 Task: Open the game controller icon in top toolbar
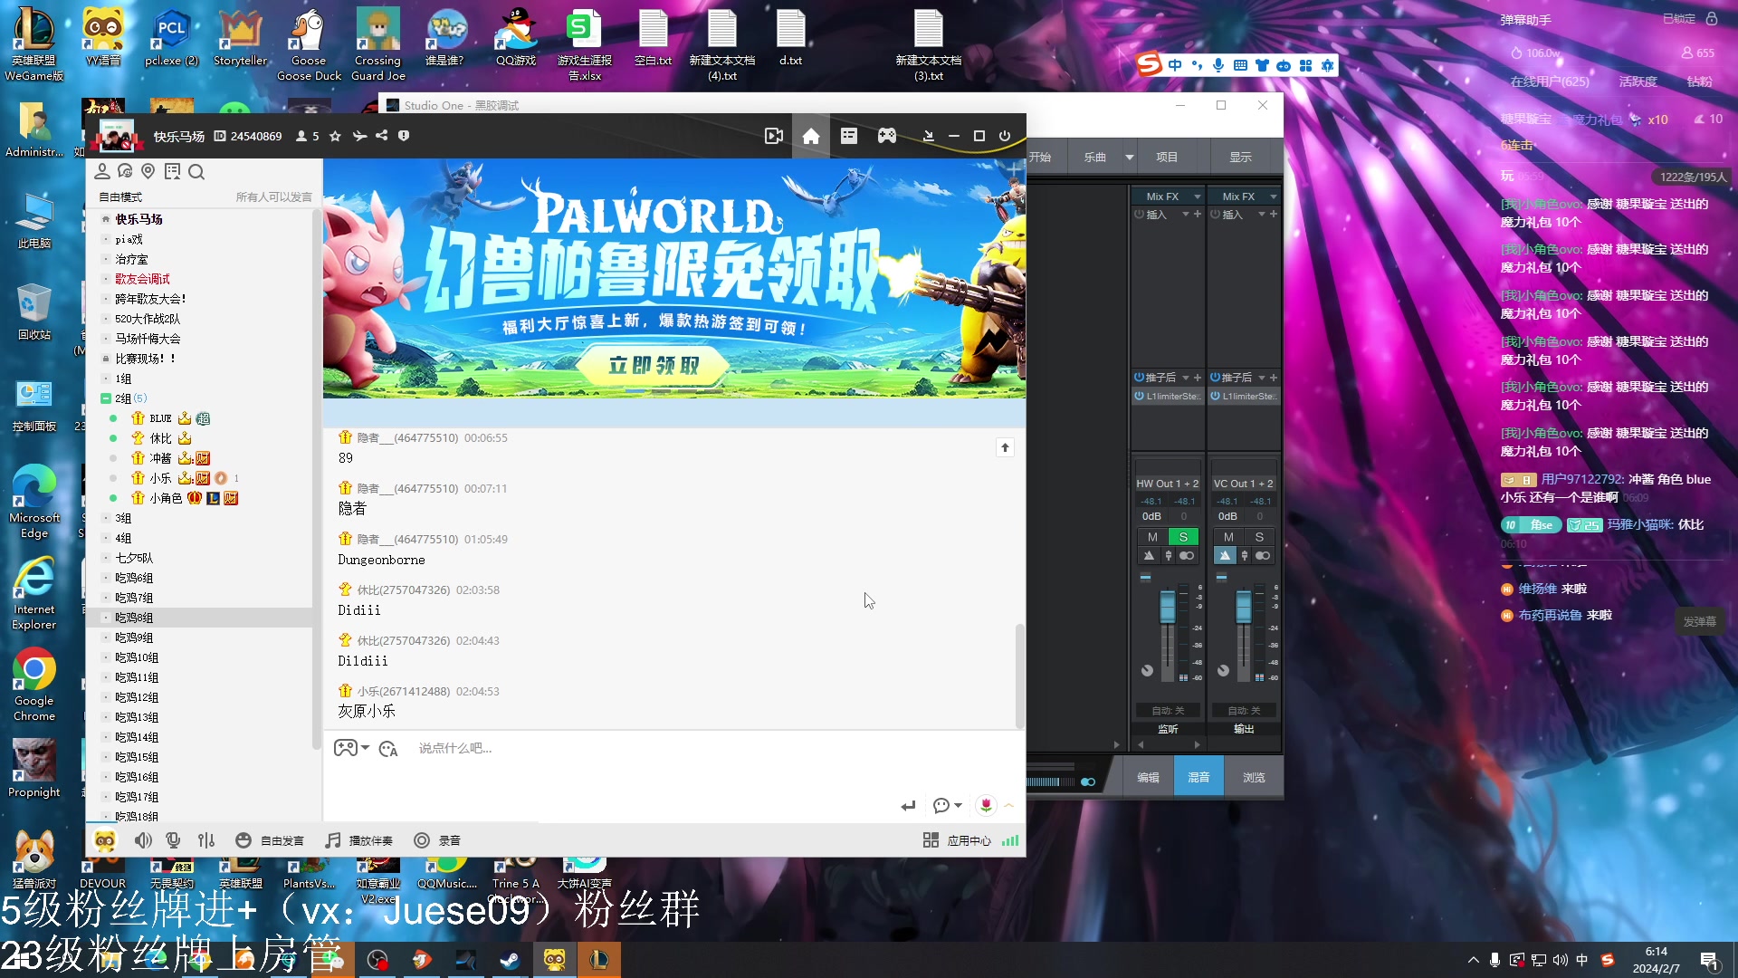tap(886, 136)
